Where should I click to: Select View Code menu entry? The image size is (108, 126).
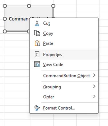tap(64, 64)
